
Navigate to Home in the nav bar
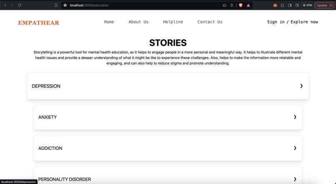109,22
